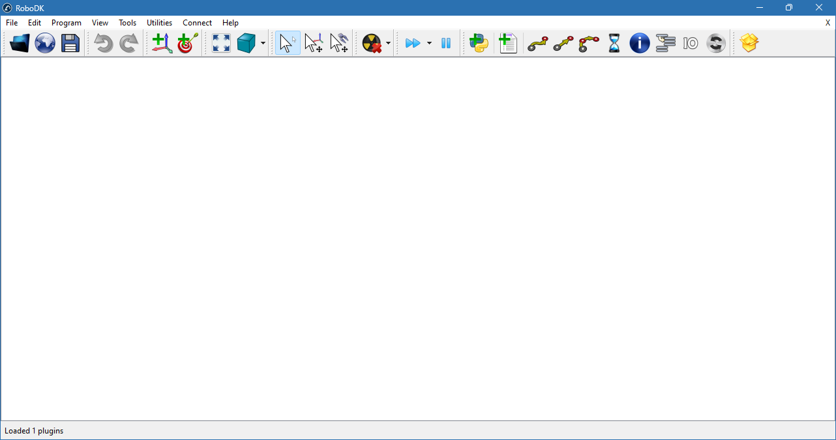836x440 pixels.
Task: Open the online library globe icon
Action: click(x=45, y=44)
